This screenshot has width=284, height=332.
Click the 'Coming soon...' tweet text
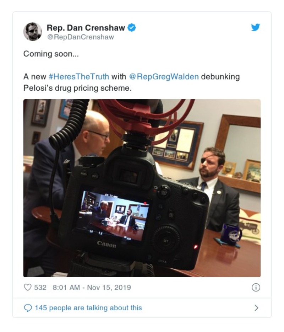tap(51, 54)
